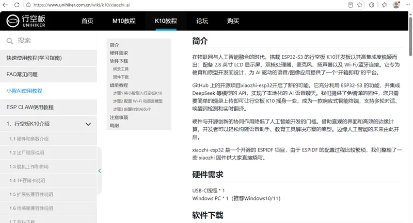Jump to 步骤1 将小智刷入行空板K10
The image size is (413, 223).
137,93
